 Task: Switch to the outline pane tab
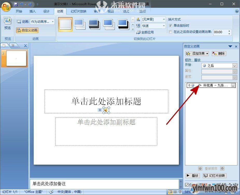(x=13, y=45)
